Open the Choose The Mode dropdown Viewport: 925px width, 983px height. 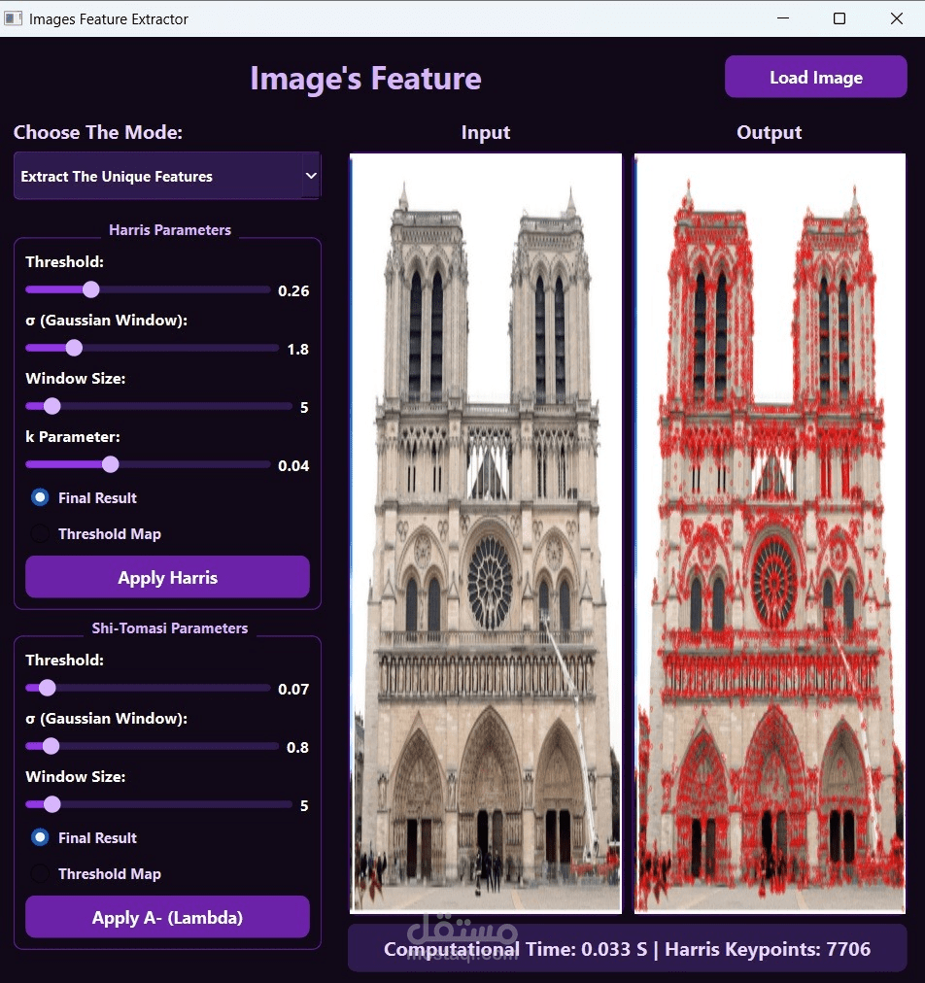(x=167, y=176)
